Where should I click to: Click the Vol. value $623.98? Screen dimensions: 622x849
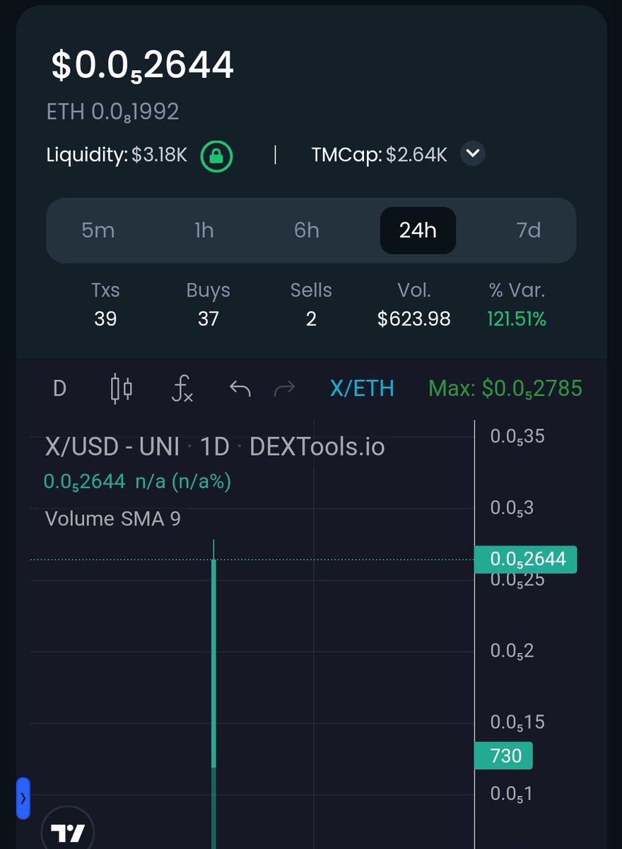[414, 319]
